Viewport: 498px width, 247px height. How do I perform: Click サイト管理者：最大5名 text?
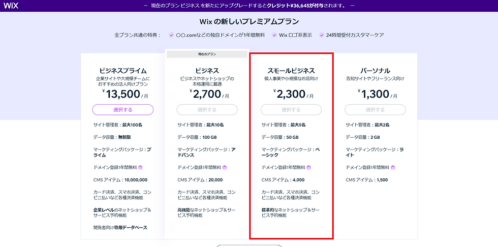coord(284,125)
